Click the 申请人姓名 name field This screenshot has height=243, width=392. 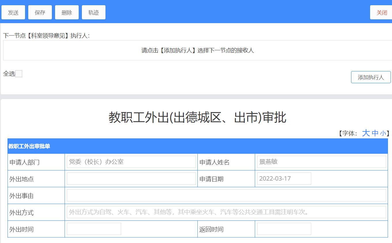(321, 162)
